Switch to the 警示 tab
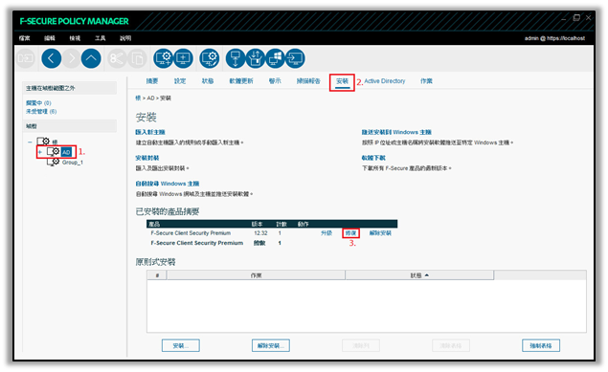The image size is (608, 372). 275,81
